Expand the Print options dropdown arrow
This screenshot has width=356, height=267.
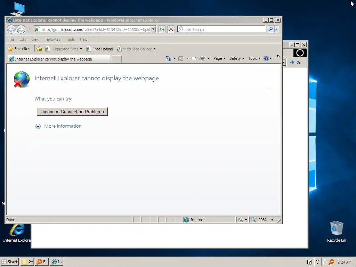[x=209, y=58]
